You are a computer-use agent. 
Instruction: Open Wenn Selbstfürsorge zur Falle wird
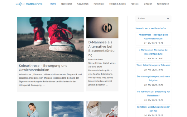[153, 65]
